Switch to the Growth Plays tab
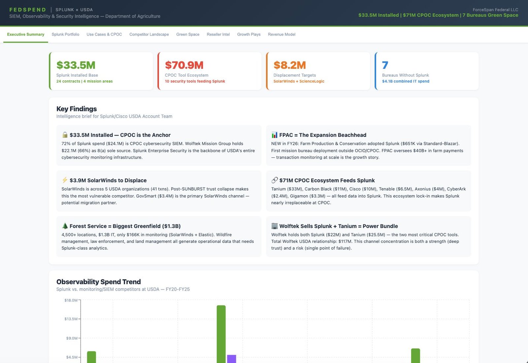This screenshot has height=363, width=528. 249,35
